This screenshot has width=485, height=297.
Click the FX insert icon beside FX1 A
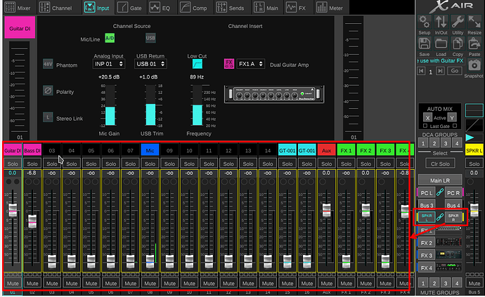coord(228,64)
